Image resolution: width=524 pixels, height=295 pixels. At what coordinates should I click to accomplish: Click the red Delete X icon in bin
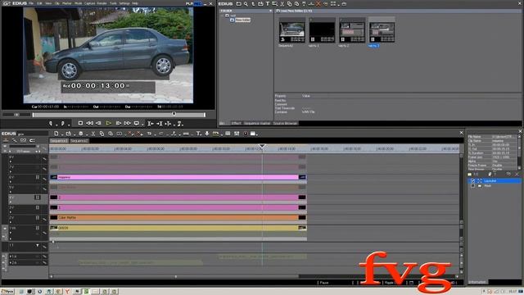[318, 4]
